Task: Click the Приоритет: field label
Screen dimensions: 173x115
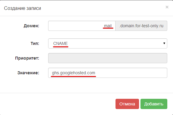Action: (x=27, y=58)
